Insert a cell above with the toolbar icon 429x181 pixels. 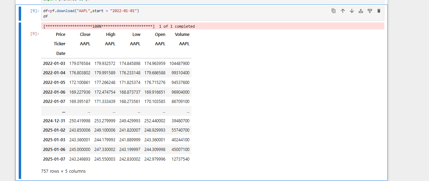click(361, 11)
